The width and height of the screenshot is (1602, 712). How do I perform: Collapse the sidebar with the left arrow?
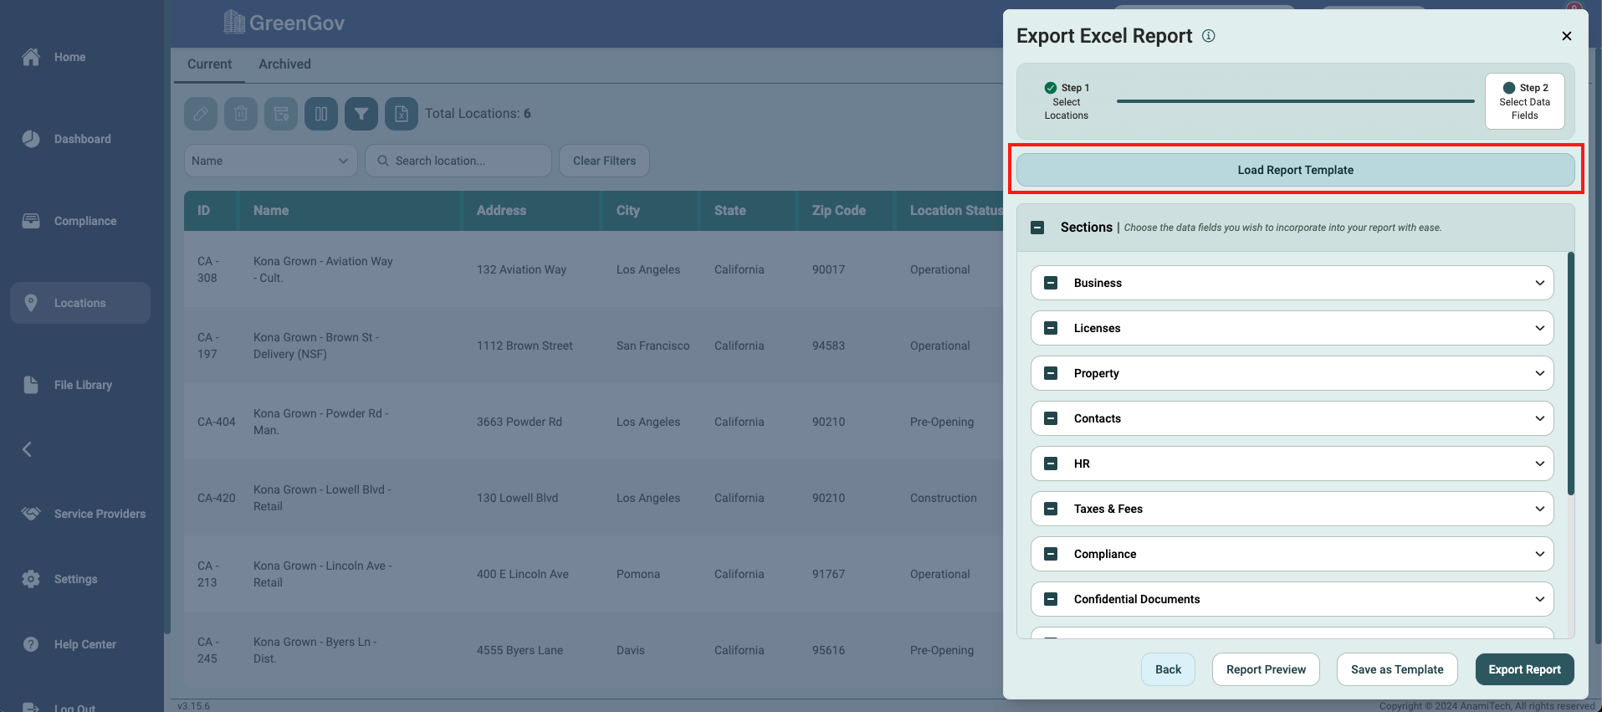pyautogui.click(x=27, y=449)
